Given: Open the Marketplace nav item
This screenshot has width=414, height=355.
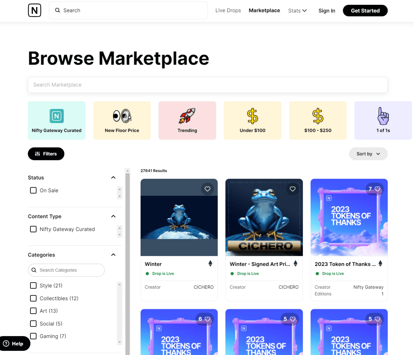Looking at the screenshot, I should [264, 10].
